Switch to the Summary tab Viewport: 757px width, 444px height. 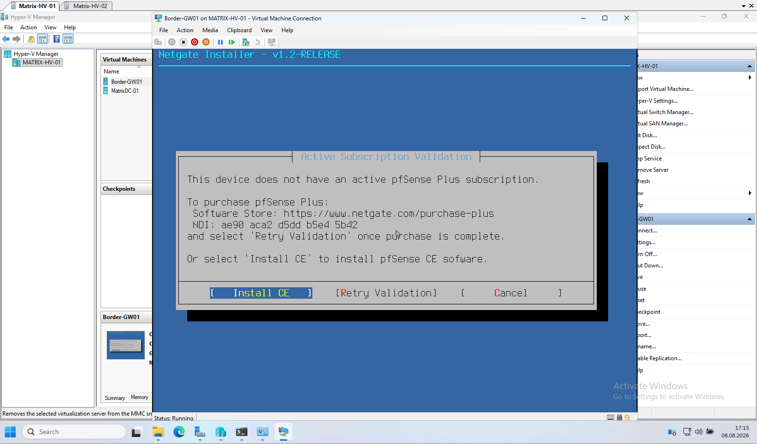pos(115,398)
